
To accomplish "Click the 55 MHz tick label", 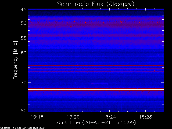I will tap(24, 38).
